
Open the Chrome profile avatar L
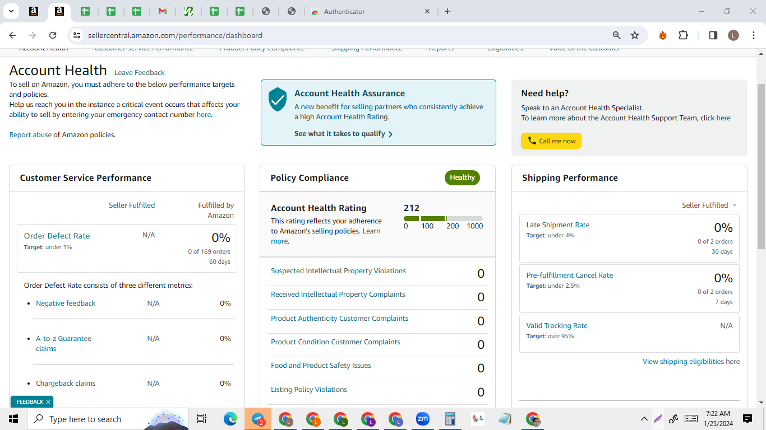(733, 35)
